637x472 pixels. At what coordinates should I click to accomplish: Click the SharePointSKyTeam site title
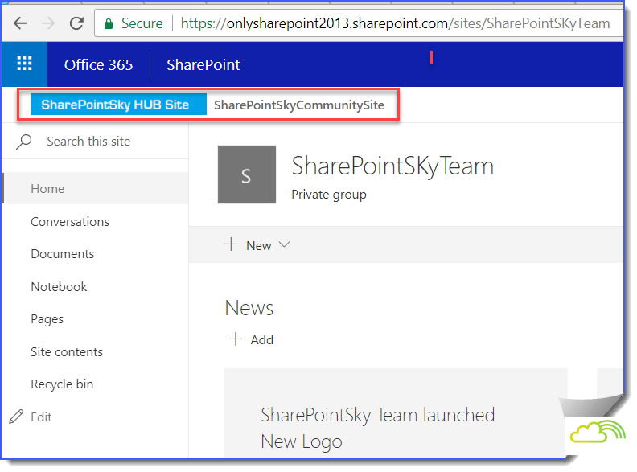coord(392,166)
